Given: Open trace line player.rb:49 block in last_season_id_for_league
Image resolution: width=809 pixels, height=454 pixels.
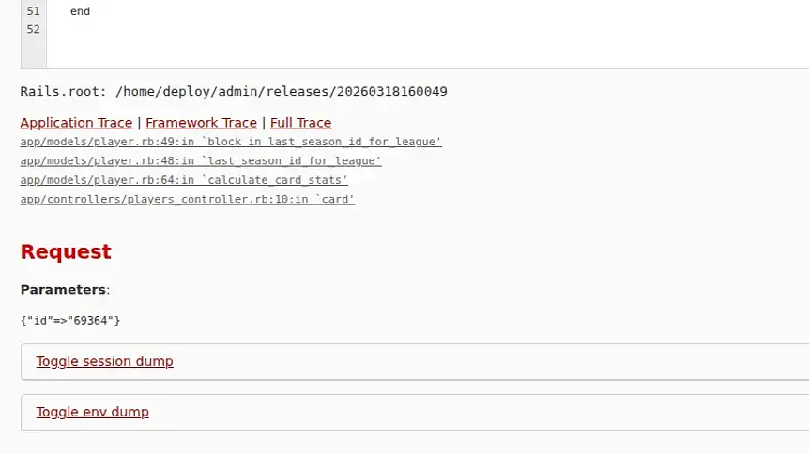Looking at the screenshot, I should click(231, 142).
